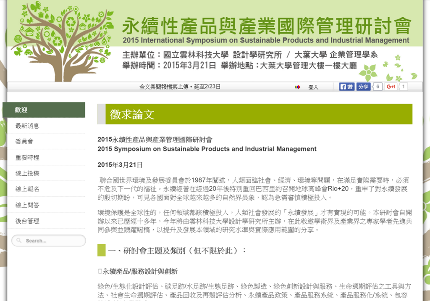Image resolution: width=430 pixels, height=301 pixels.
Task: Navigate to 線上投稿 in the sidebar
Action: [27, 173]
